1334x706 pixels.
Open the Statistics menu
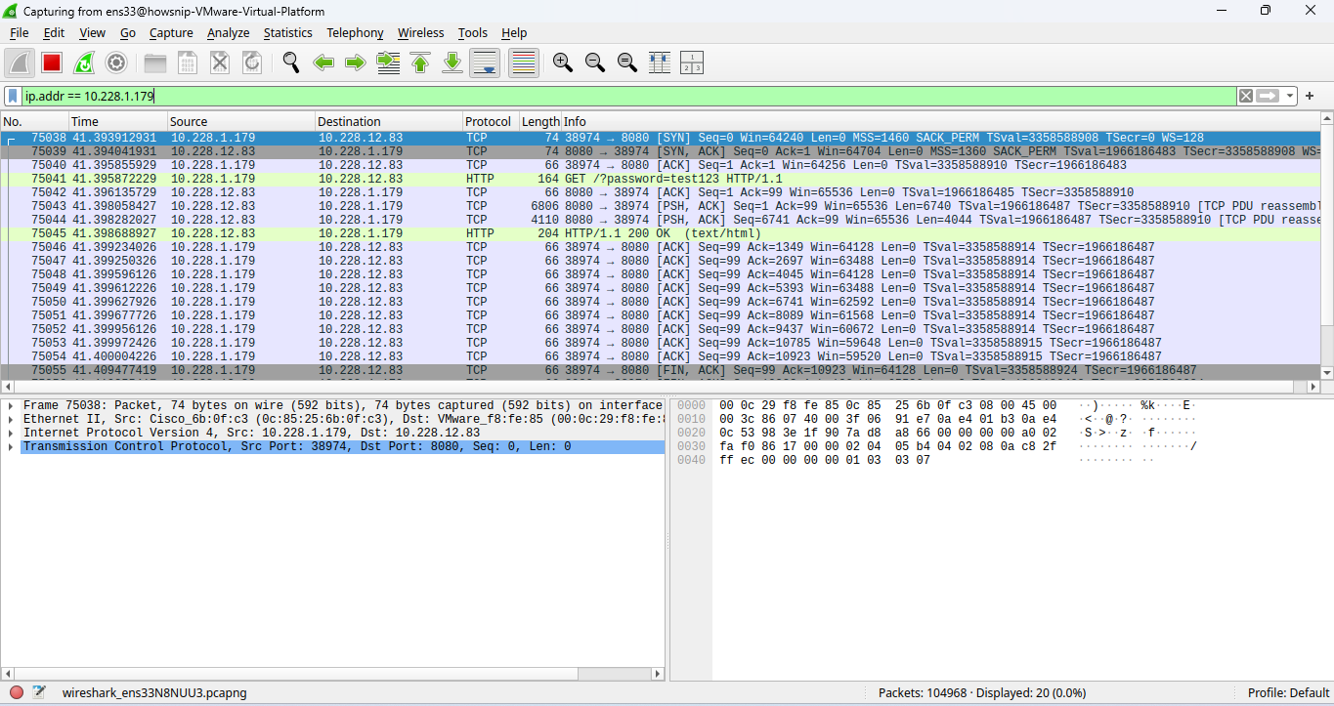pyautogui.click(x=287, y=32)
